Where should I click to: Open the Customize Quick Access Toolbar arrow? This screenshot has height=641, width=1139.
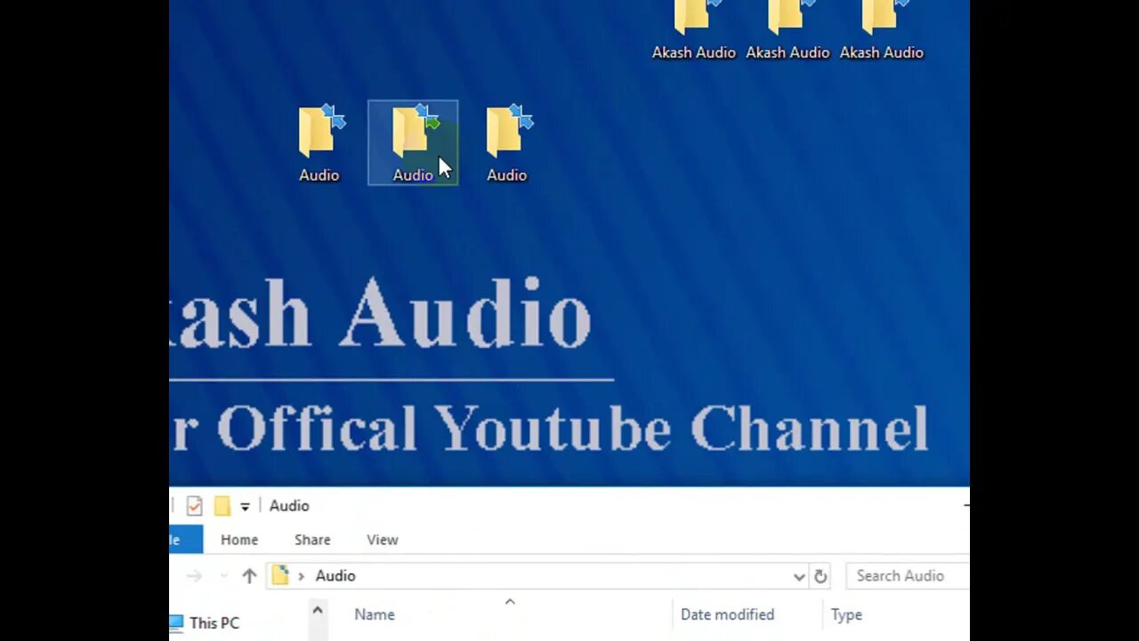tap(245, 507)
